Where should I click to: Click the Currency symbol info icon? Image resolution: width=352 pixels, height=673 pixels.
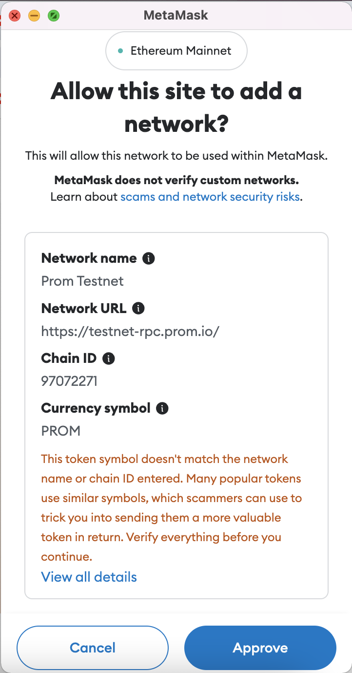(x=162, y=408)
